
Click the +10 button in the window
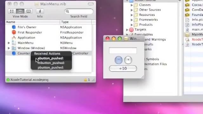[123, 68]
